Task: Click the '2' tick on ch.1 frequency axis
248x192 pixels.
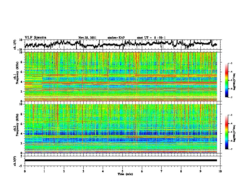Action: [x=22, y=91]
